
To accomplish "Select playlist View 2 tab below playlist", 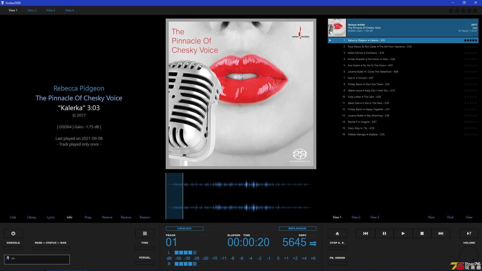I will pyautogui.click(x=356, y=217).
